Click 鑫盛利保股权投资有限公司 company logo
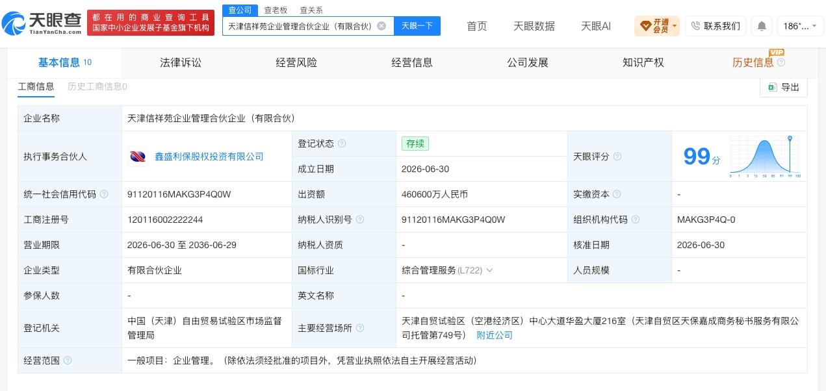 (138, 157)
